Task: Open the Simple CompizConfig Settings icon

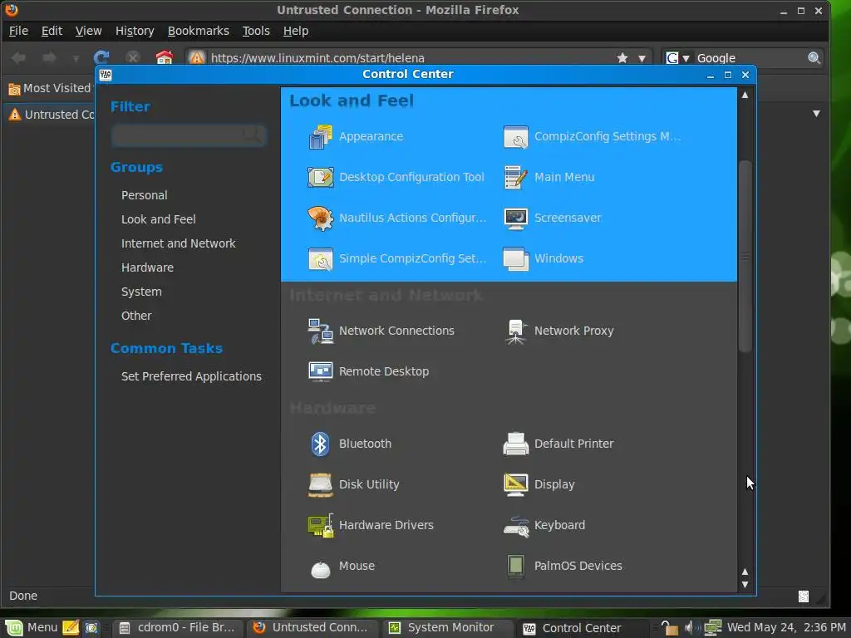Action: click(x=320, y=259)
